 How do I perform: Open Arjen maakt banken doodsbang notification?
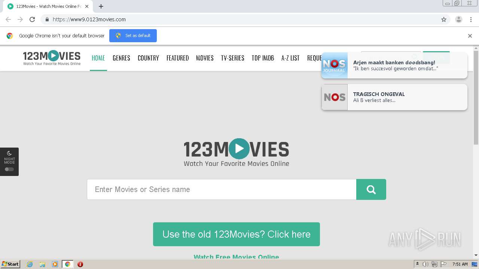[x=394, y=65]
